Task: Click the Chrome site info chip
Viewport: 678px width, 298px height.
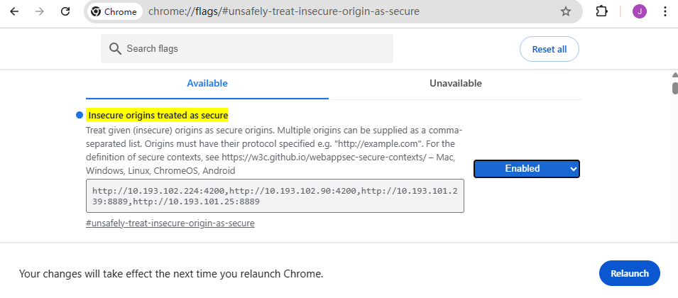Action: point(114,11)
